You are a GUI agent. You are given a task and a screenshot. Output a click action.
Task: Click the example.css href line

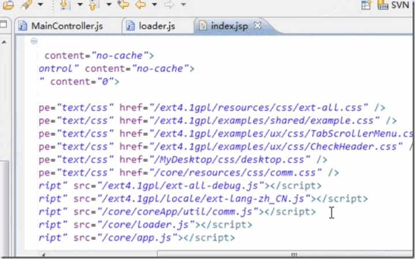217,120
